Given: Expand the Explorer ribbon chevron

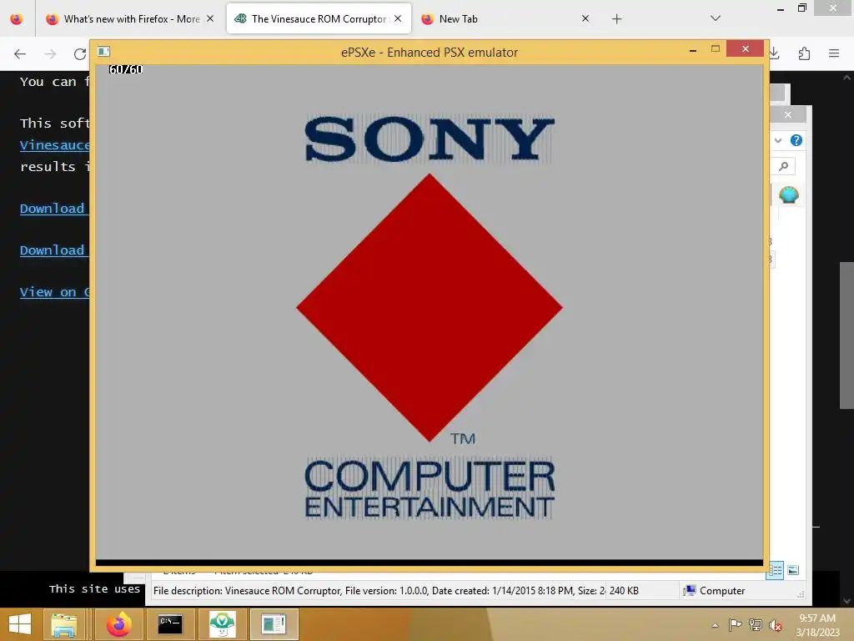Looking at the screenshot, I should click(778, 140).
